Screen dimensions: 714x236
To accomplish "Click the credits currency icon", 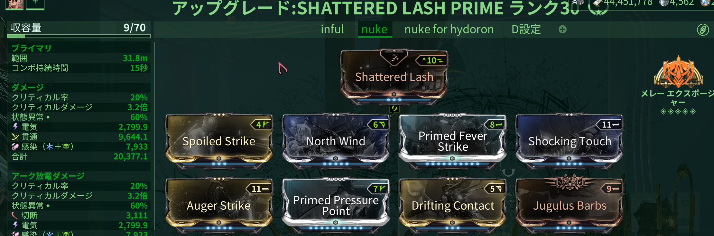I will coord(598,3).
